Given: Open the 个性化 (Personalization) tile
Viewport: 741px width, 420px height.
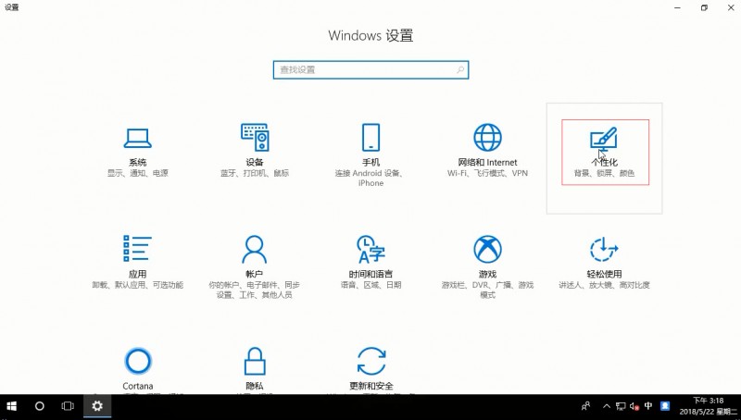Looking at the screenshot, I should point(605,158).
